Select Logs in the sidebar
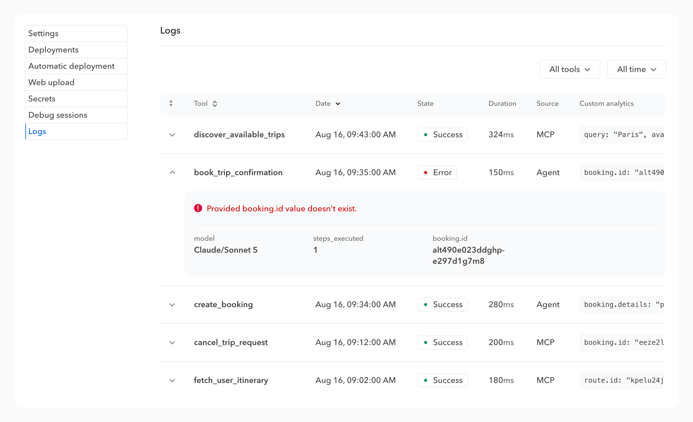 coord(76,131)
